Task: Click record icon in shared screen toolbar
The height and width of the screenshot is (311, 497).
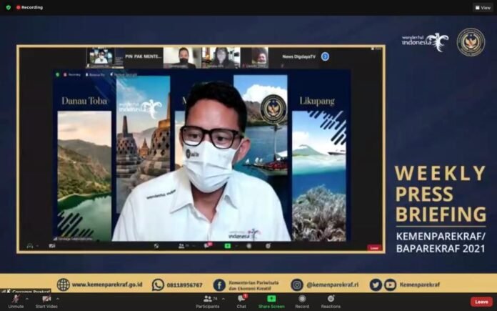Action: point(248,246)
